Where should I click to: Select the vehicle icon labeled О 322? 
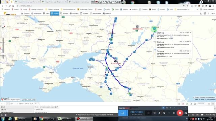pos(116,61)
